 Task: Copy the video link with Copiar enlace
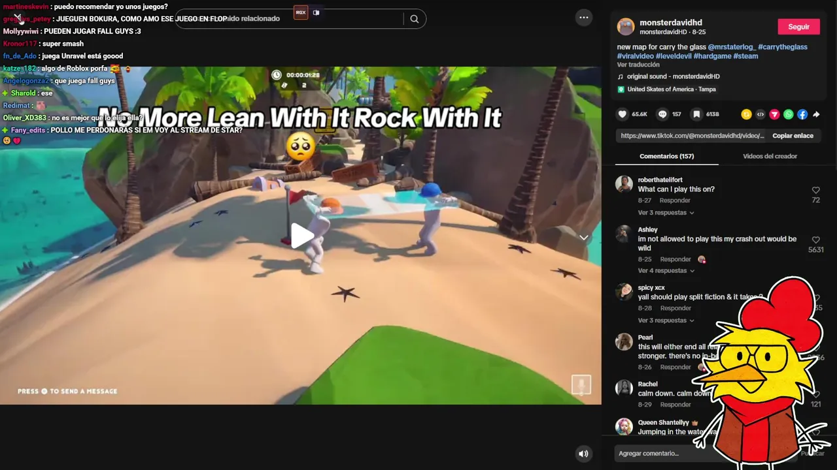793,136
